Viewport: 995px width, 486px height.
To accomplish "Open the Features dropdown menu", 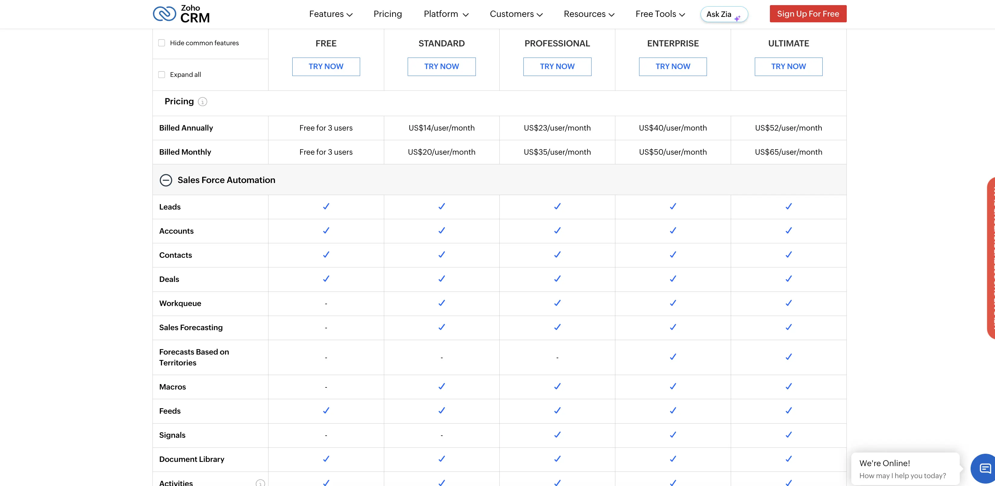I will pos(331,14).
